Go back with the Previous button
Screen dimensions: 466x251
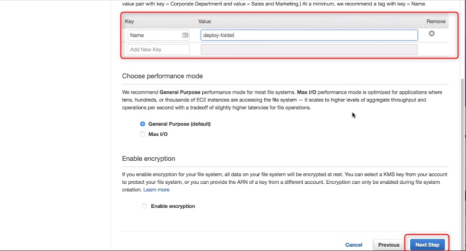coord(389,245)
